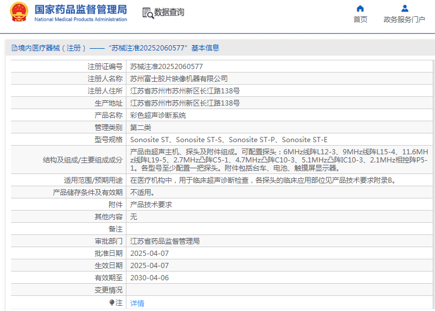The image size is (435, 311).
Task: Select product name 彩色超声诊断系统
Action: 158,115
